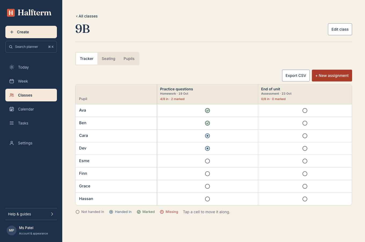Mark Hassan's End of unit as handed in
Viewport: 365px width, 242px height.
[305, 199]
